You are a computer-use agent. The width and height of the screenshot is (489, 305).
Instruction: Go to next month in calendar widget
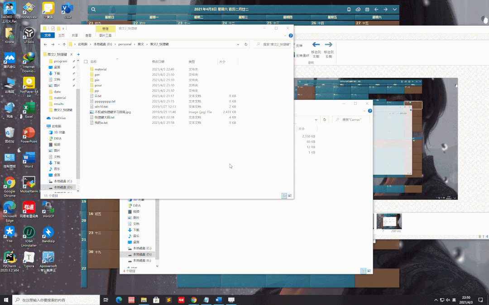pyautogui.click(x=385, y=9)
